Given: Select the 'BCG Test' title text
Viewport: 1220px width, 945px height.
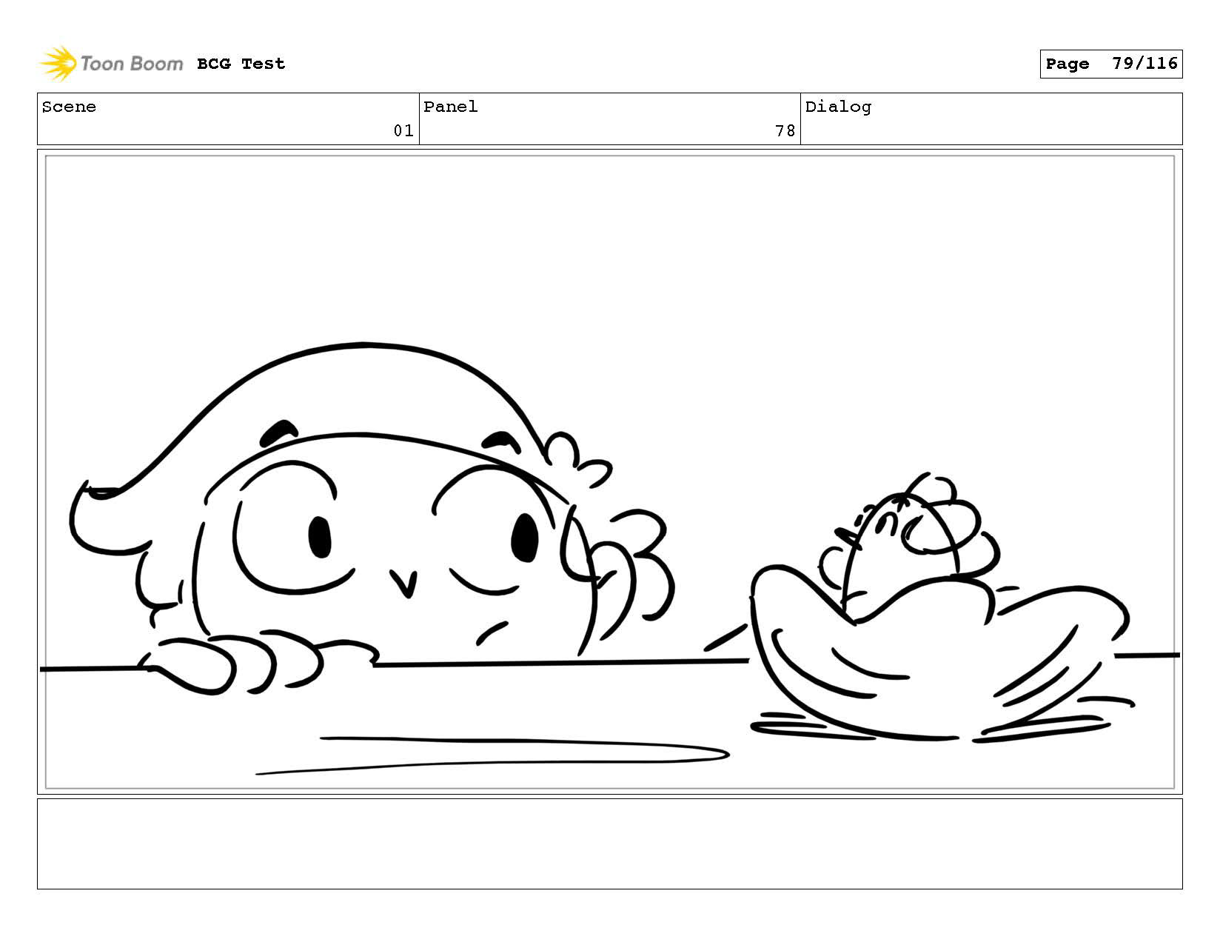Looking at the screenshot, I should coord(241,64).
